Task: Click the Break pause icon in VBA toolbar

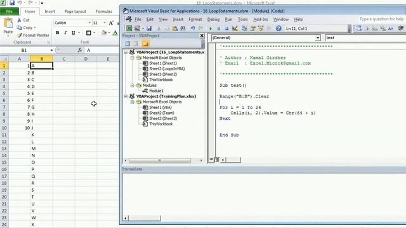Action: [218, 28]
